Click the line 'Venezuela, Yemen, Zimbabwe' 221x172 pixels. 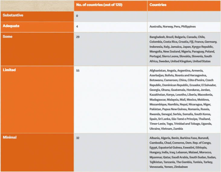[x=168, y=167]
